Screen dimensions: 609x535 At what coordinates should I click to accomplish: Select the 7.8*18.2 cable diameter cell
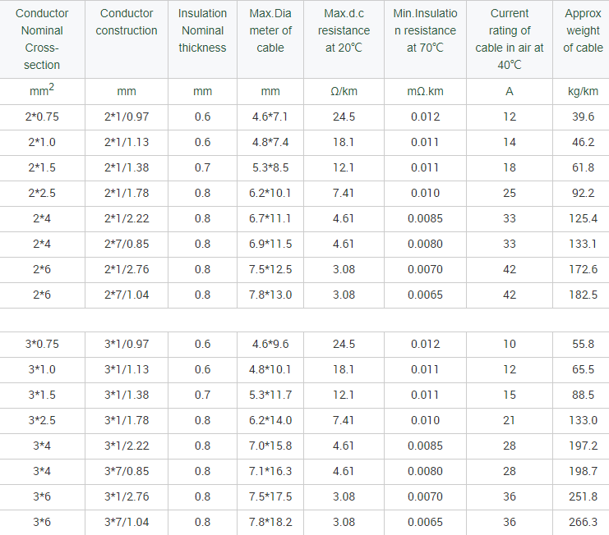(270, 522)
